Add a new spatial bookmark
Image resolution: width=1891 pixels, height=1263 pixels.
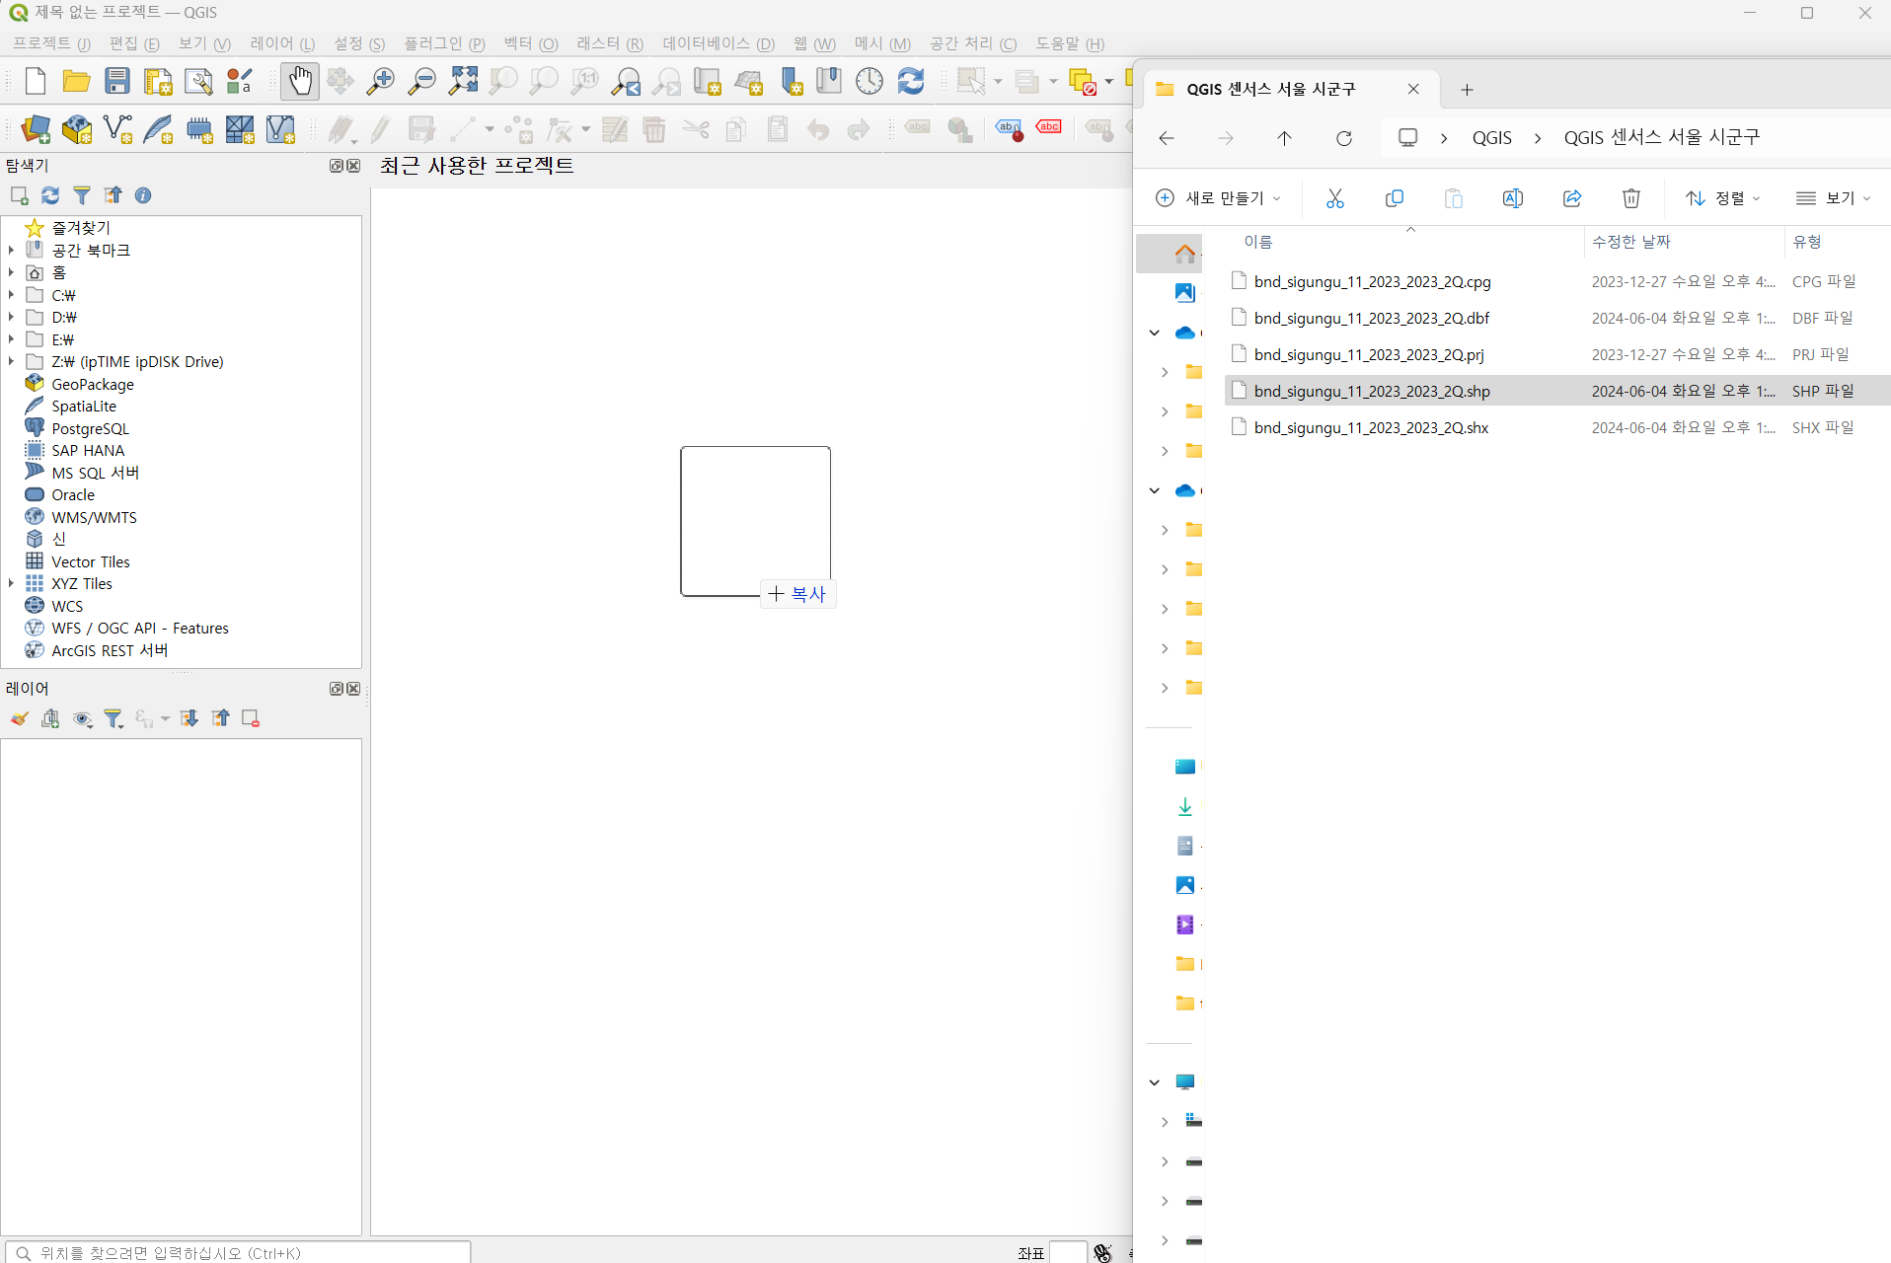click(x=792, y=81)
